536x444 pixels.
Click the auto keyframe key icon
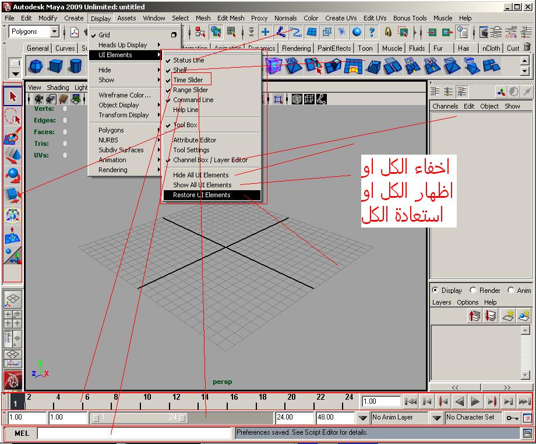pos(513,418)
